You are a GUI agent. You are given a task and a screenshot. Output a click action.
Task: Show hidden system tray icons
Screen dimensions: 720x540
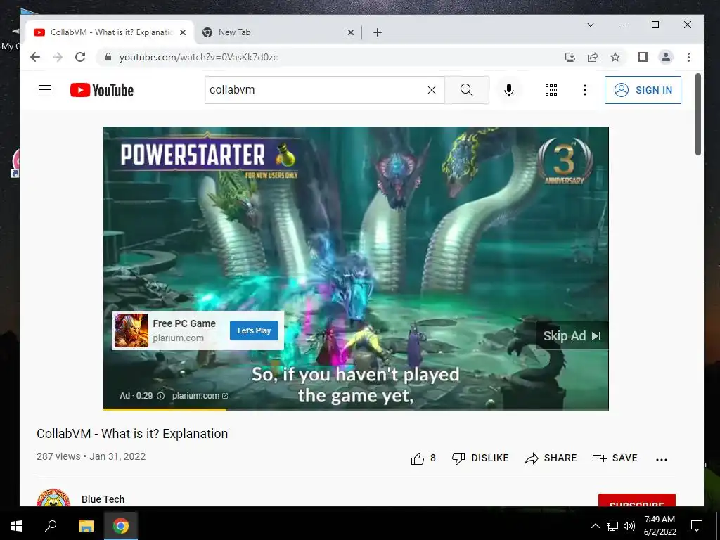[x=595, y=526]
